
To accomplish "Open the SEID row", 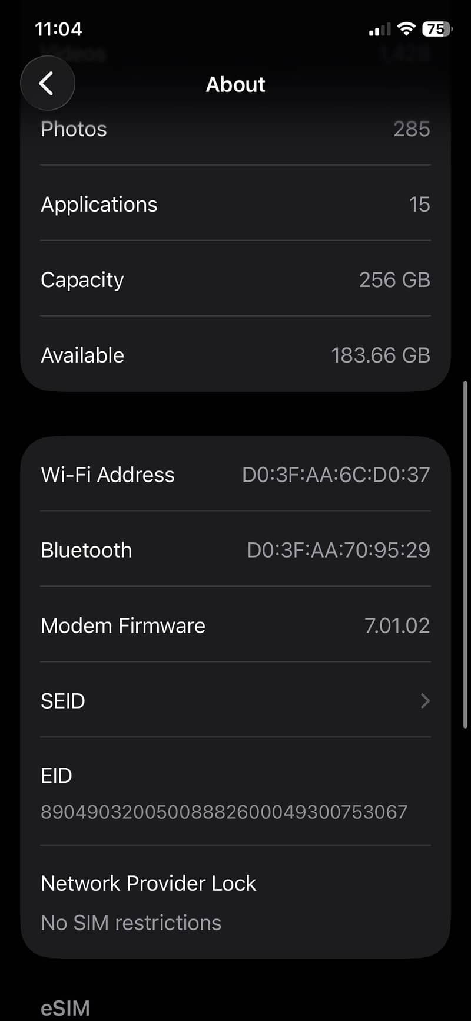I will 235,700.
